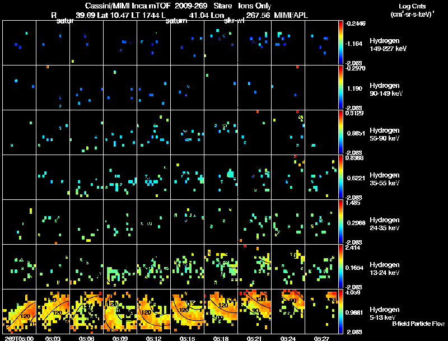Click the '05:09' time axis label
The image size is (448, 341).
tap(120, 339)
